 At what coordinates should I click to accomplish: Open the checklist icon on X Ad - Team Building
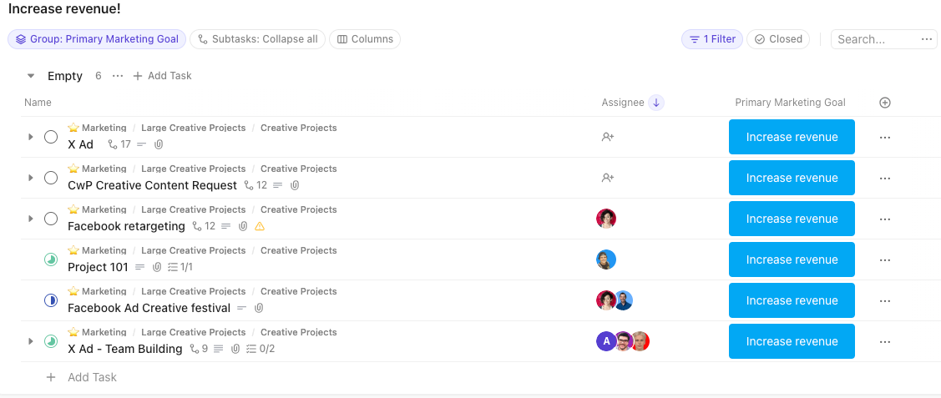coord(252,348)
